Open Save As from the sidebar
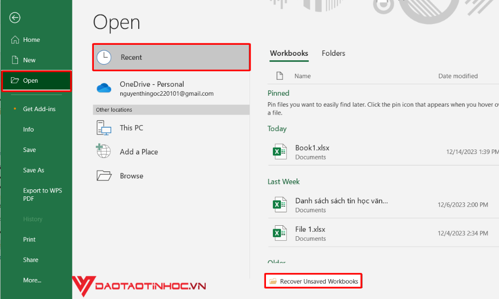499x299 pixels. click(x=33, y=170)
